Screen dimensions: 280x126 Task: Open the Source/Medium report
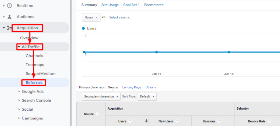(x=41, y=74)
